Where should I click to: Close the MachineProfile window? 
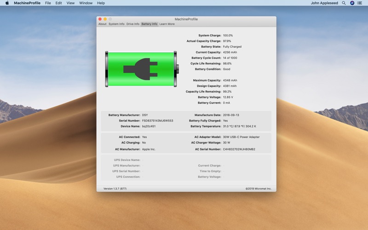tap(100, 19)
